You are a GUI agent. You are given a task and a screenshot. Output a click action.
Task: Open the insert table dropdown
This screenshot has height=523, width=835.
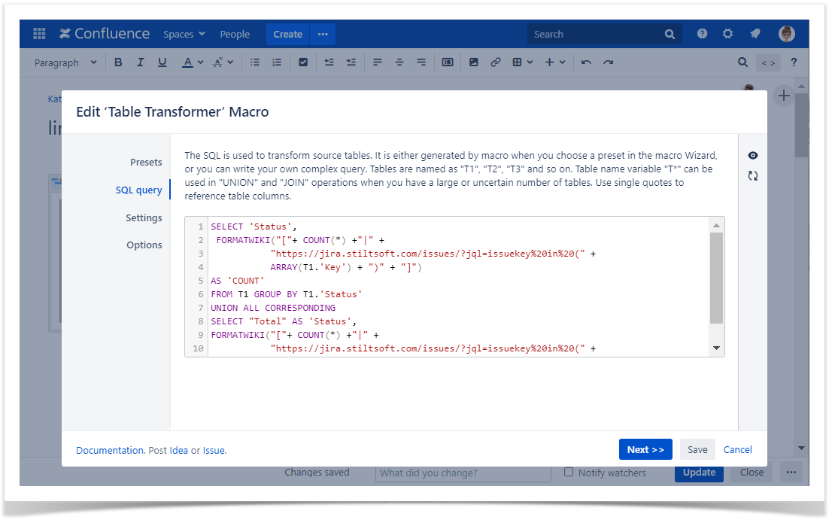pyautogui.click(x=522, y=62)
